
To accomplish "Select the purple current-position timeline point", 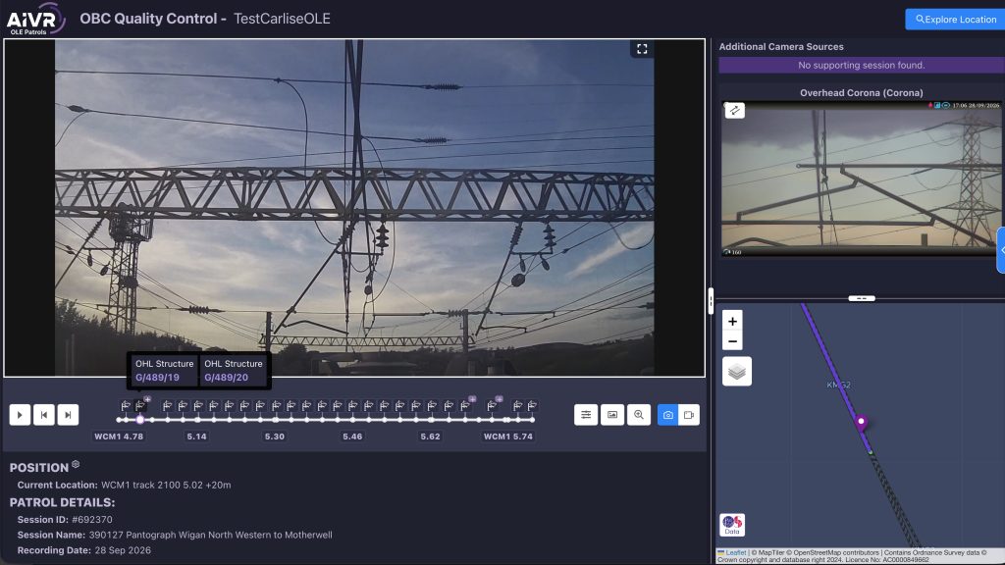I will coord(140,420).
